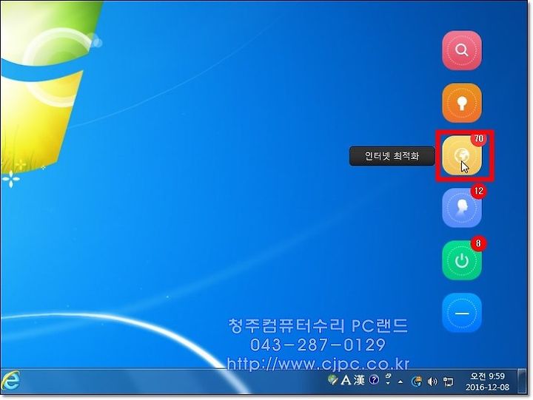Collapse widgets using the blue minus button
The width and height of the screenshot is (533, 400).
pyautogui.click(x=462, y=313)
